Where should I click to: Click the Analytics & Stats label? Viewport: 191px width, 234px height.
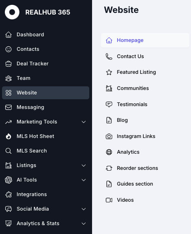point(38,224)
